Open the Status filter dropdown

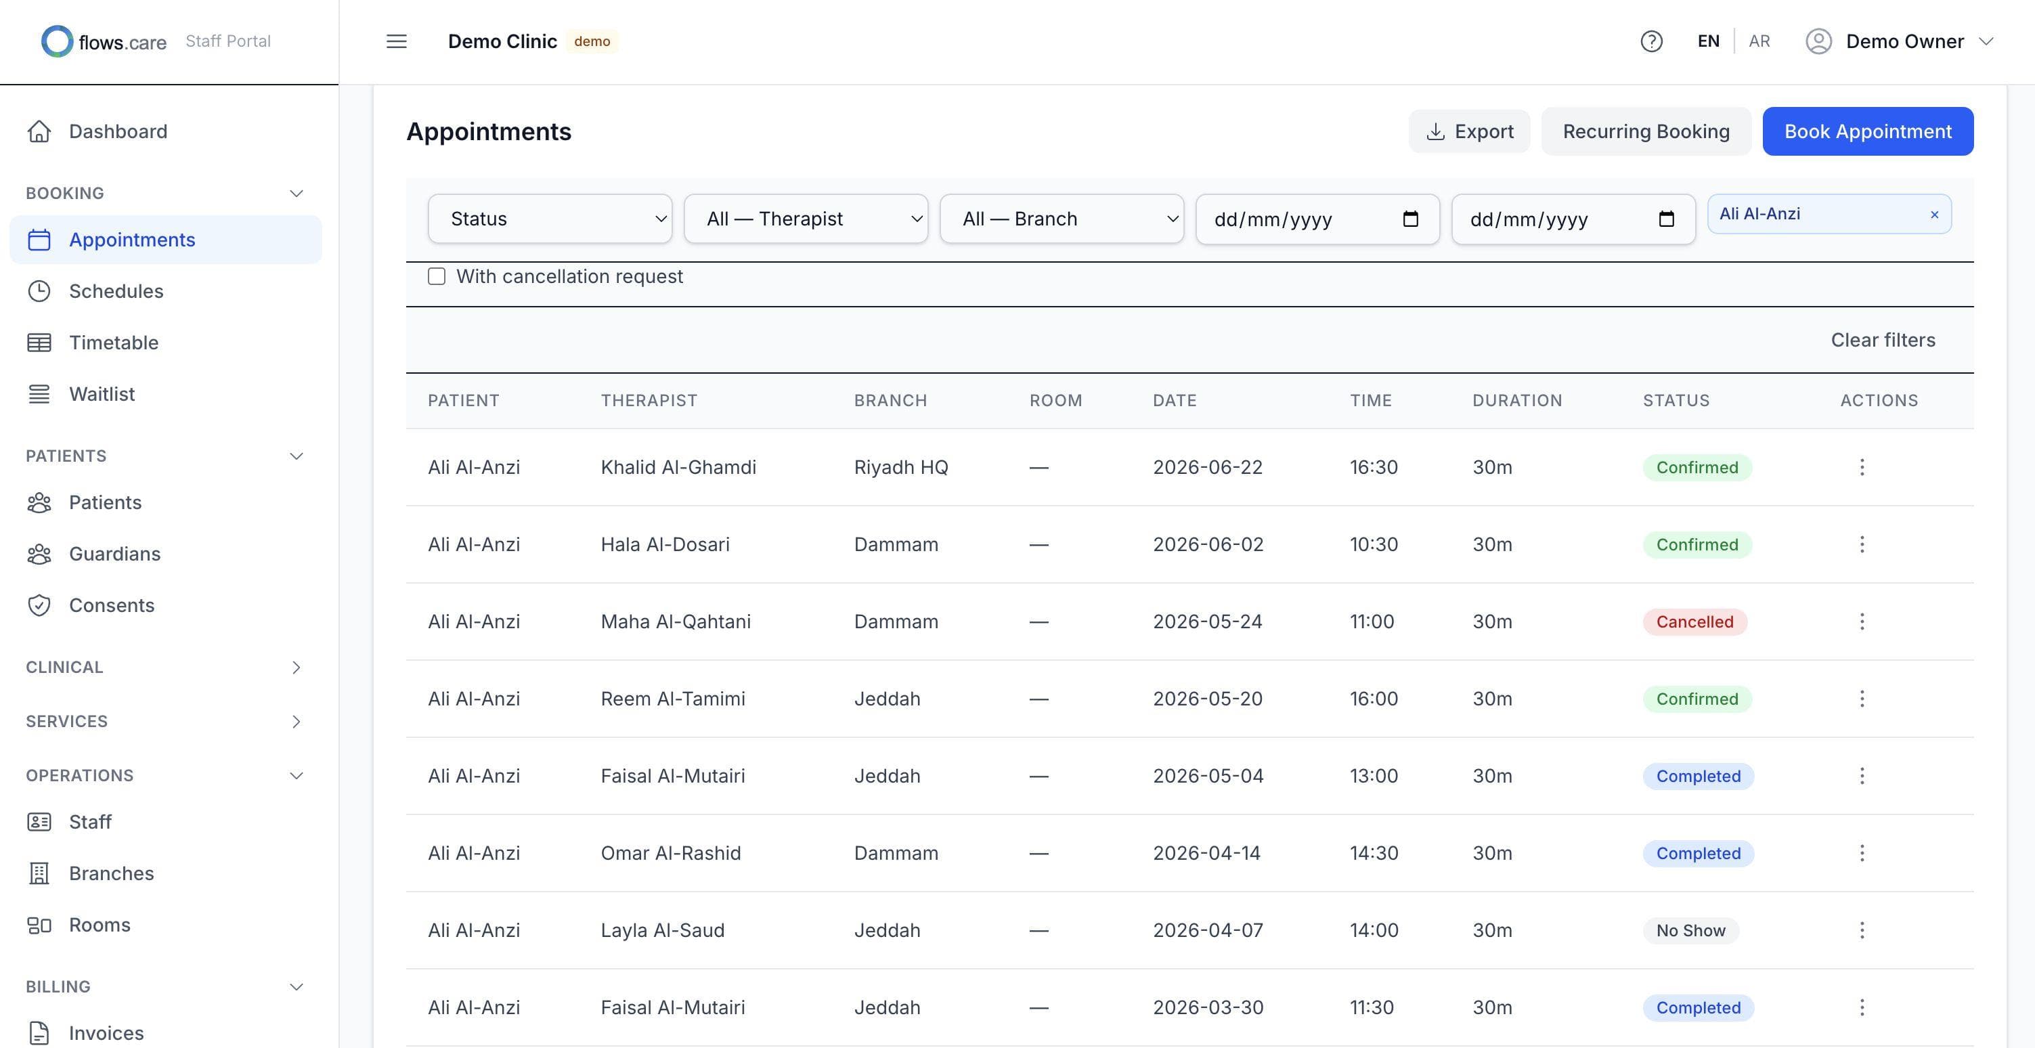[550, 219]
